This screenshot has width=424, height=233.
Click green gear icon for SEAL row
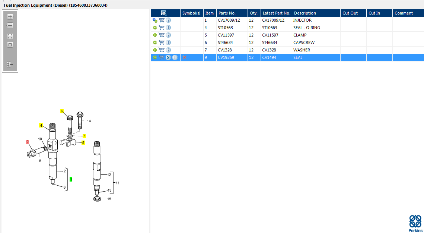coord(155,57)
